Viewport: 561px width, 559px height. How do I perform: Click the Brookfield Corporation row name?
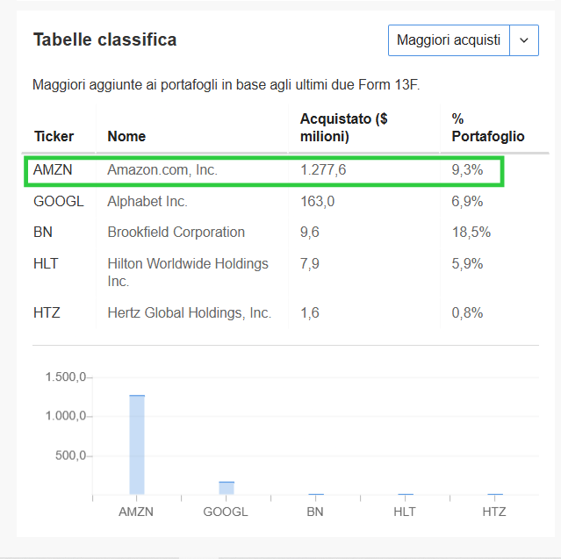coord(176,232)
